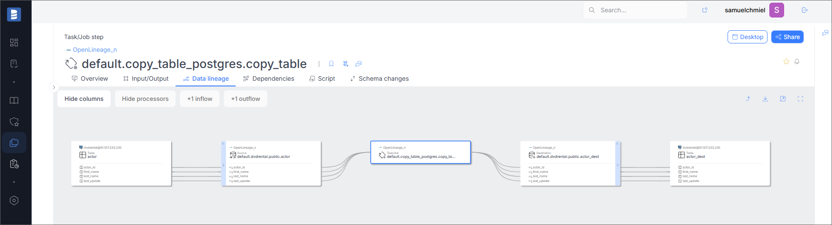Image resolution: width=832 pixels, height=225 pixels.
Task: Click the open-in-new icon beside search
Action: [x=705, y=10]
